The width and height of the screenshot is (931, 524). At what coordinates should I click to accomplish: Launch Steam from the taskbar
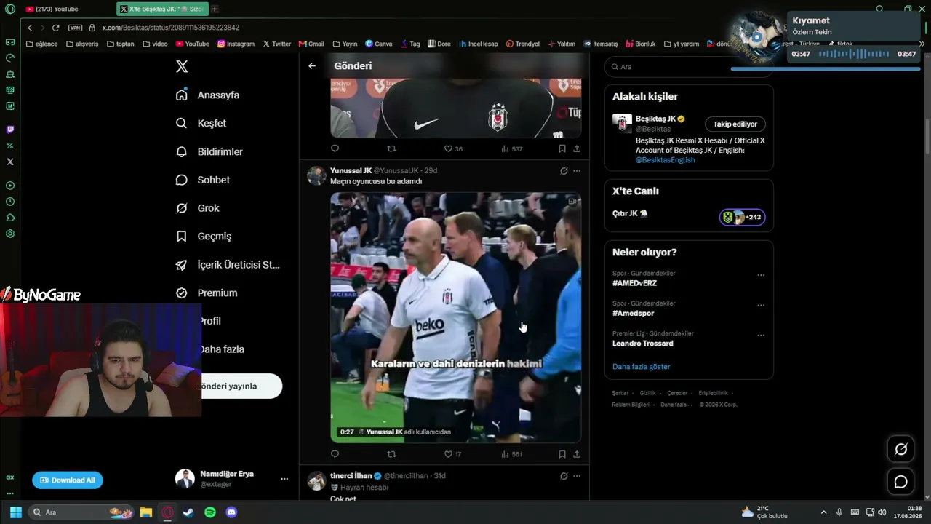[x=188, y=512]
